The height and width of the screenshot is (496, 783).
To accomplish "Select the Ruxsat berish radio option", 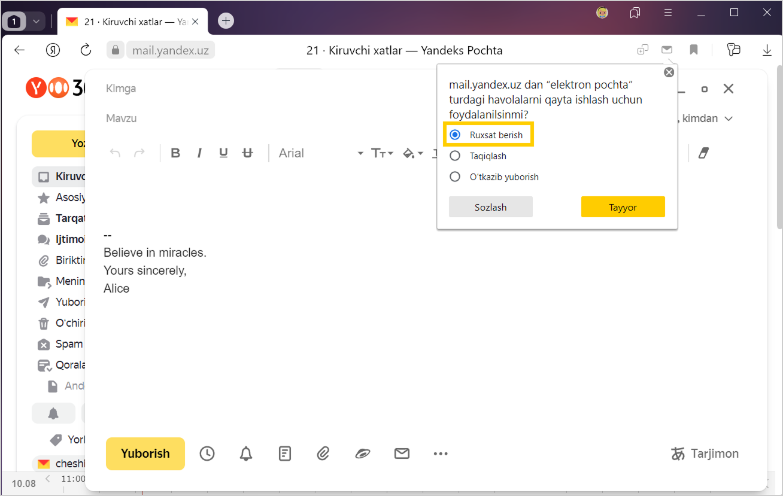I will [x=455, y=135].
